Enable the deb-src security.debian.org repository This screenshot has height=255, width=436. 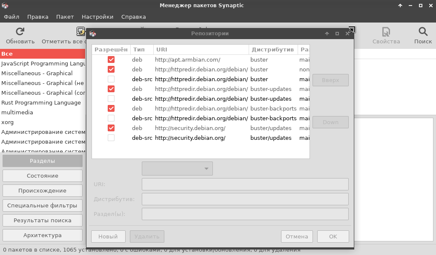111,138
